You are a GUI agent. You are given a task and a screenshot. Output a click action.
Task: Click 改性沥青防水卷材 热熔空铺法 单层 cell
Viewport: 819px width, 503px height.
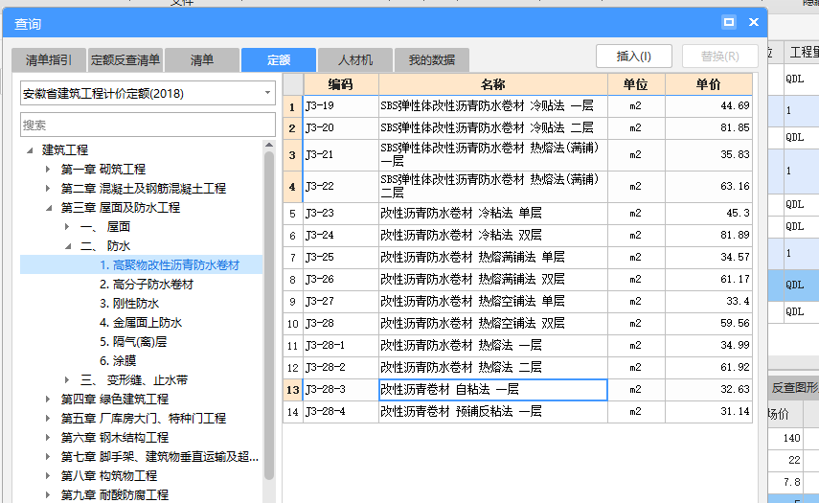pyautogui.click(x=493, y=302)
